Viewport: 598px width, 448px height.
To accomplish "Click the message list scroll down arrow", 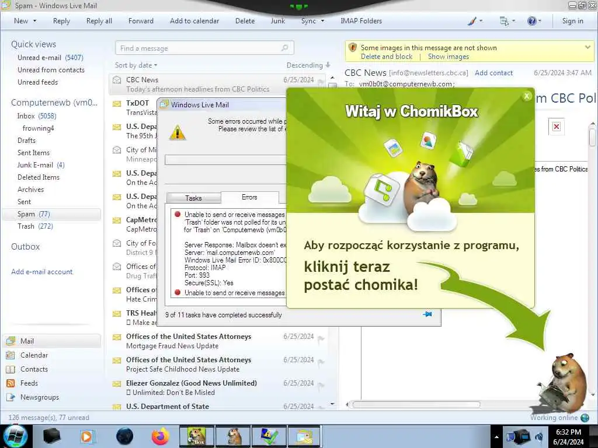I will [332, 404].
